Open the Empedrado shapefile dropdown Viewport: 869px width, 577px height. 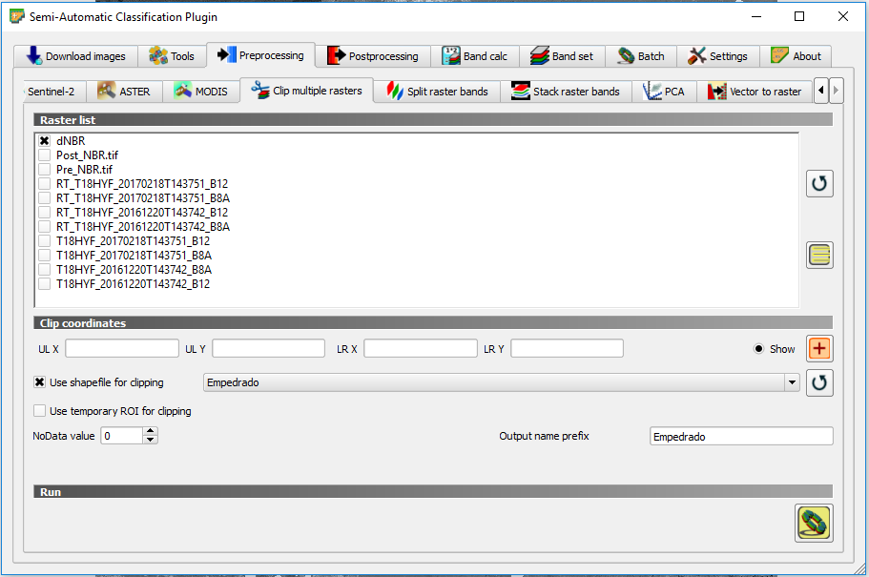click(791, 382)
